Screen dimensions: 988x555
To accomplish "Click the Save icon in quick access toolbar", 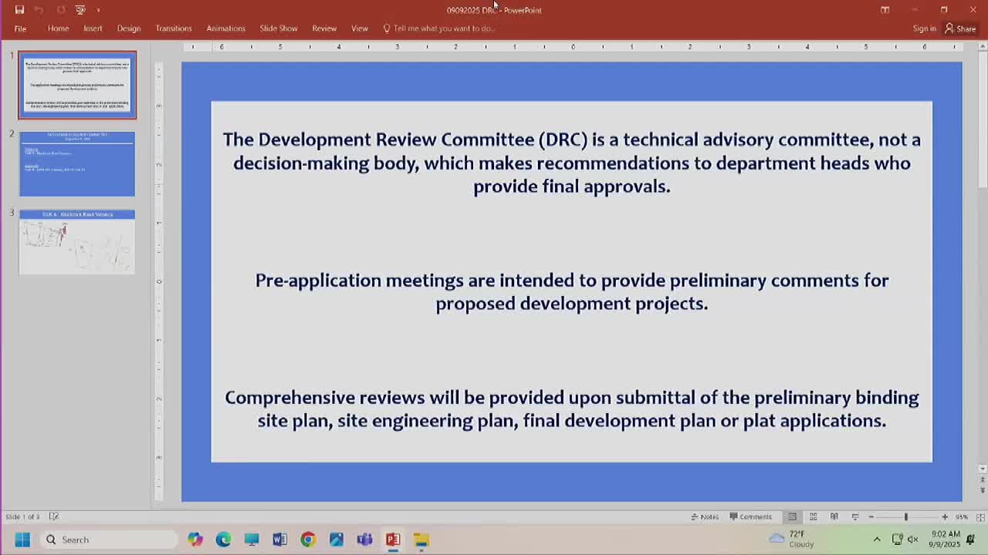I will click(19, 10).
